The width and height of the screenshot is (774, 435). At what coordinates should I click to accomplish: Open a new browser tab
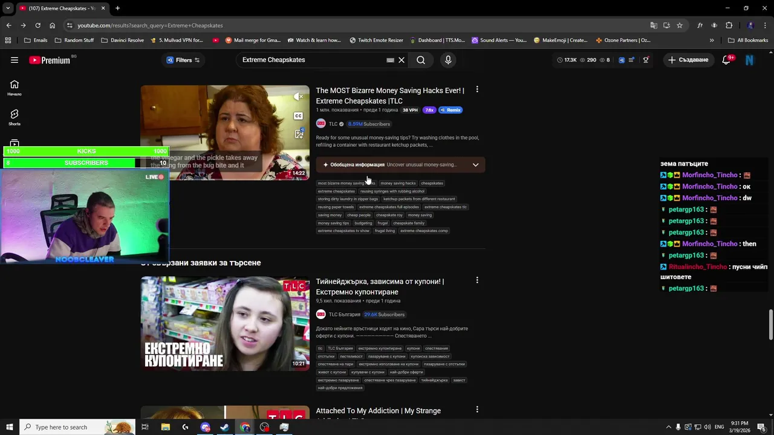(117, 8)
